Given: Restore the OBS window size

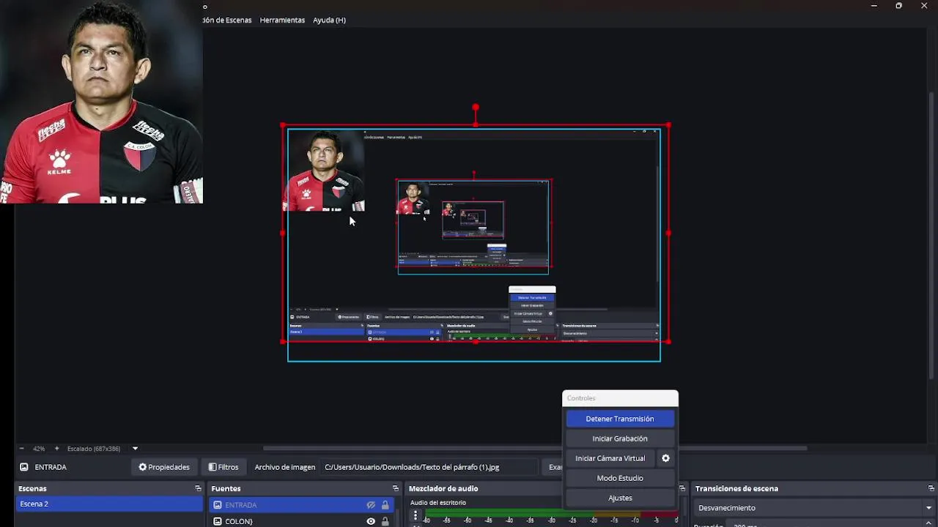Looking at the screenshot, I should [x=899, y=6].
